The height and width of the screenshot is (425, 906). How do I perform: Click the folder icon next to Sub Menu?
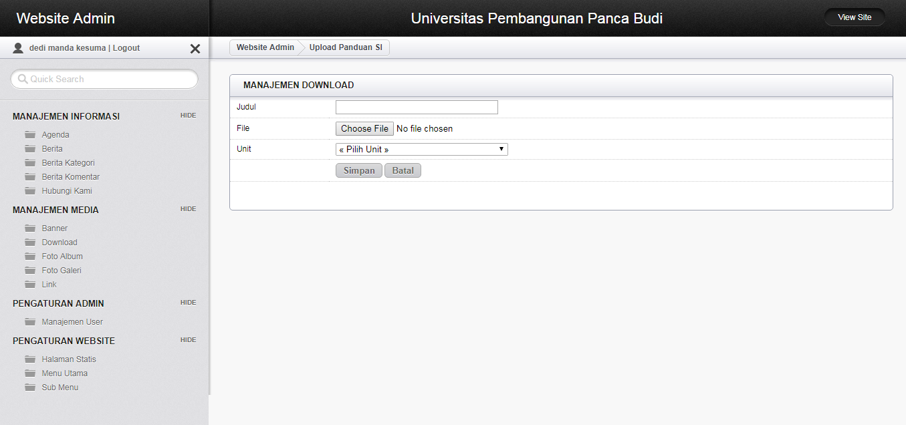coord(30,388)
